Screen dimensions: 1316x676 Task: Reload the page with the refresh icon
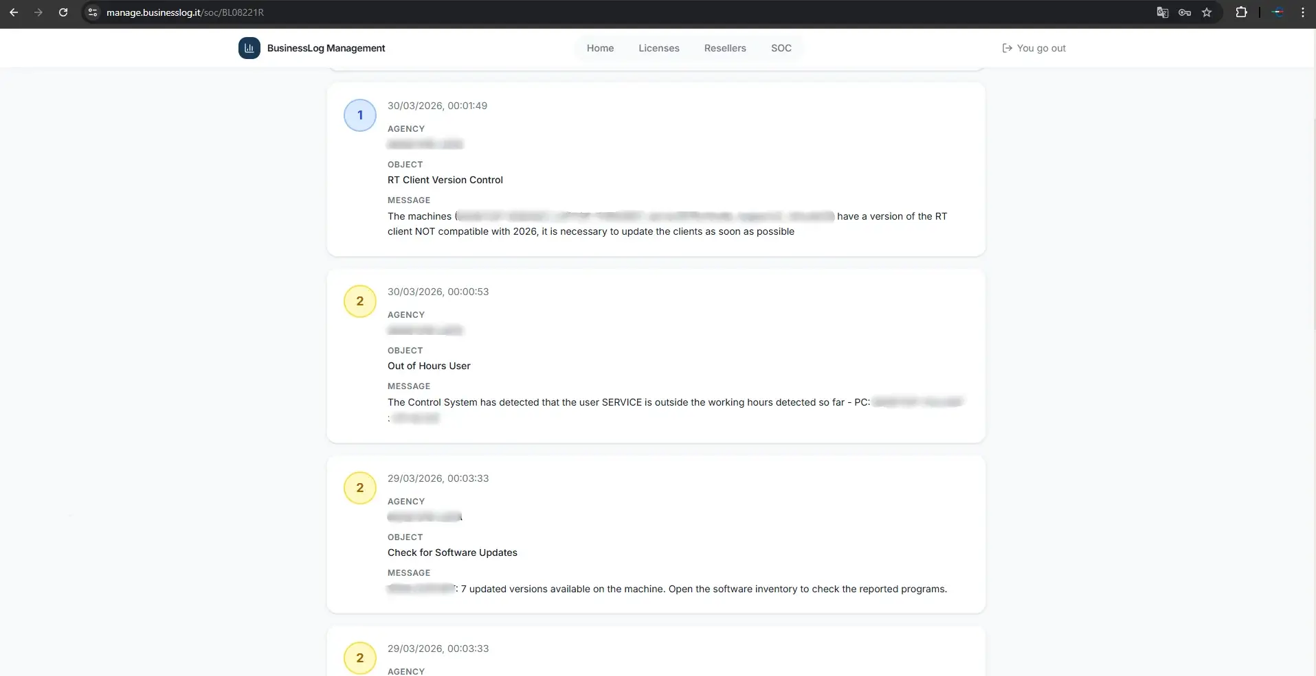[63, 12]
